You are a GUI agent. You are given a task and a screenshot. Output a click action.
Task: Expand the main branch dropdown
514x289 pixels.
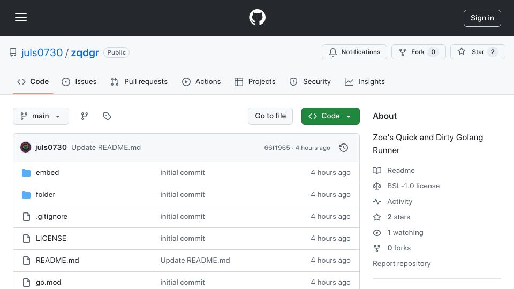tap(41, 116)
